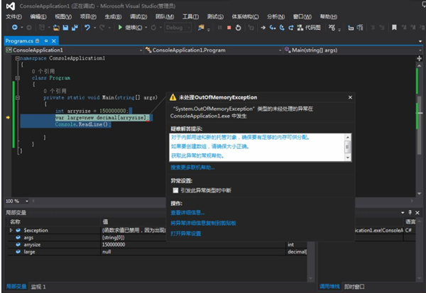This screenshot has width=426, height=293.
Task: Toggle auto-hide pin of the 局部变量 panel
Action: [410, 212]
